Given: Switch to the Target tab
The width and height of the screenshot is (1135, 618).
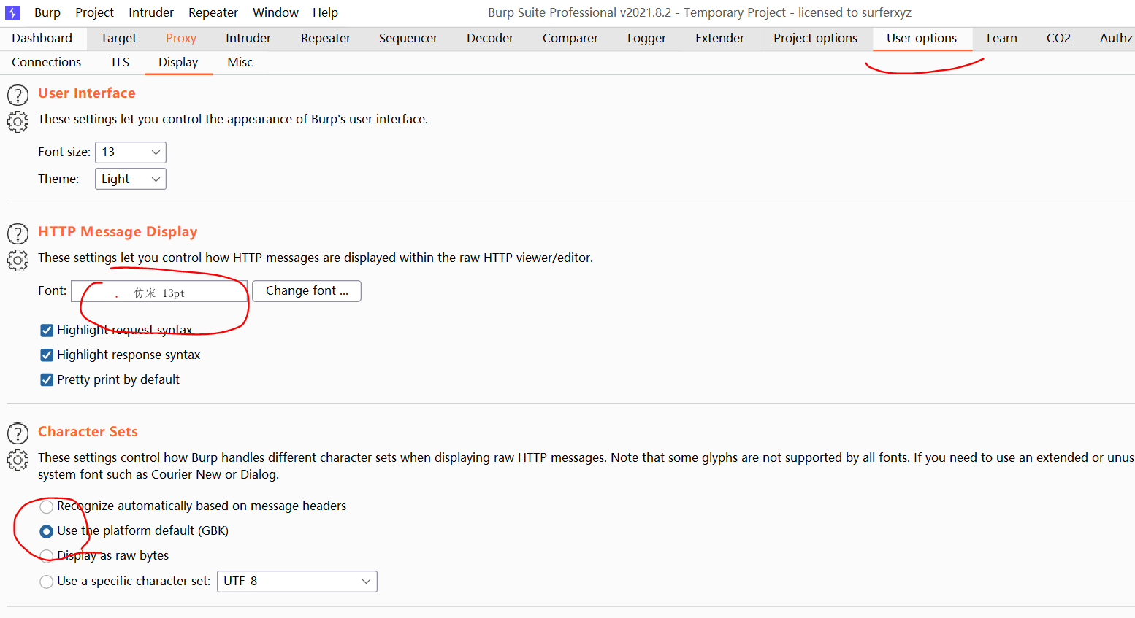Looking at the screenshot, I should pyautogui.click(x=118, y=38).
